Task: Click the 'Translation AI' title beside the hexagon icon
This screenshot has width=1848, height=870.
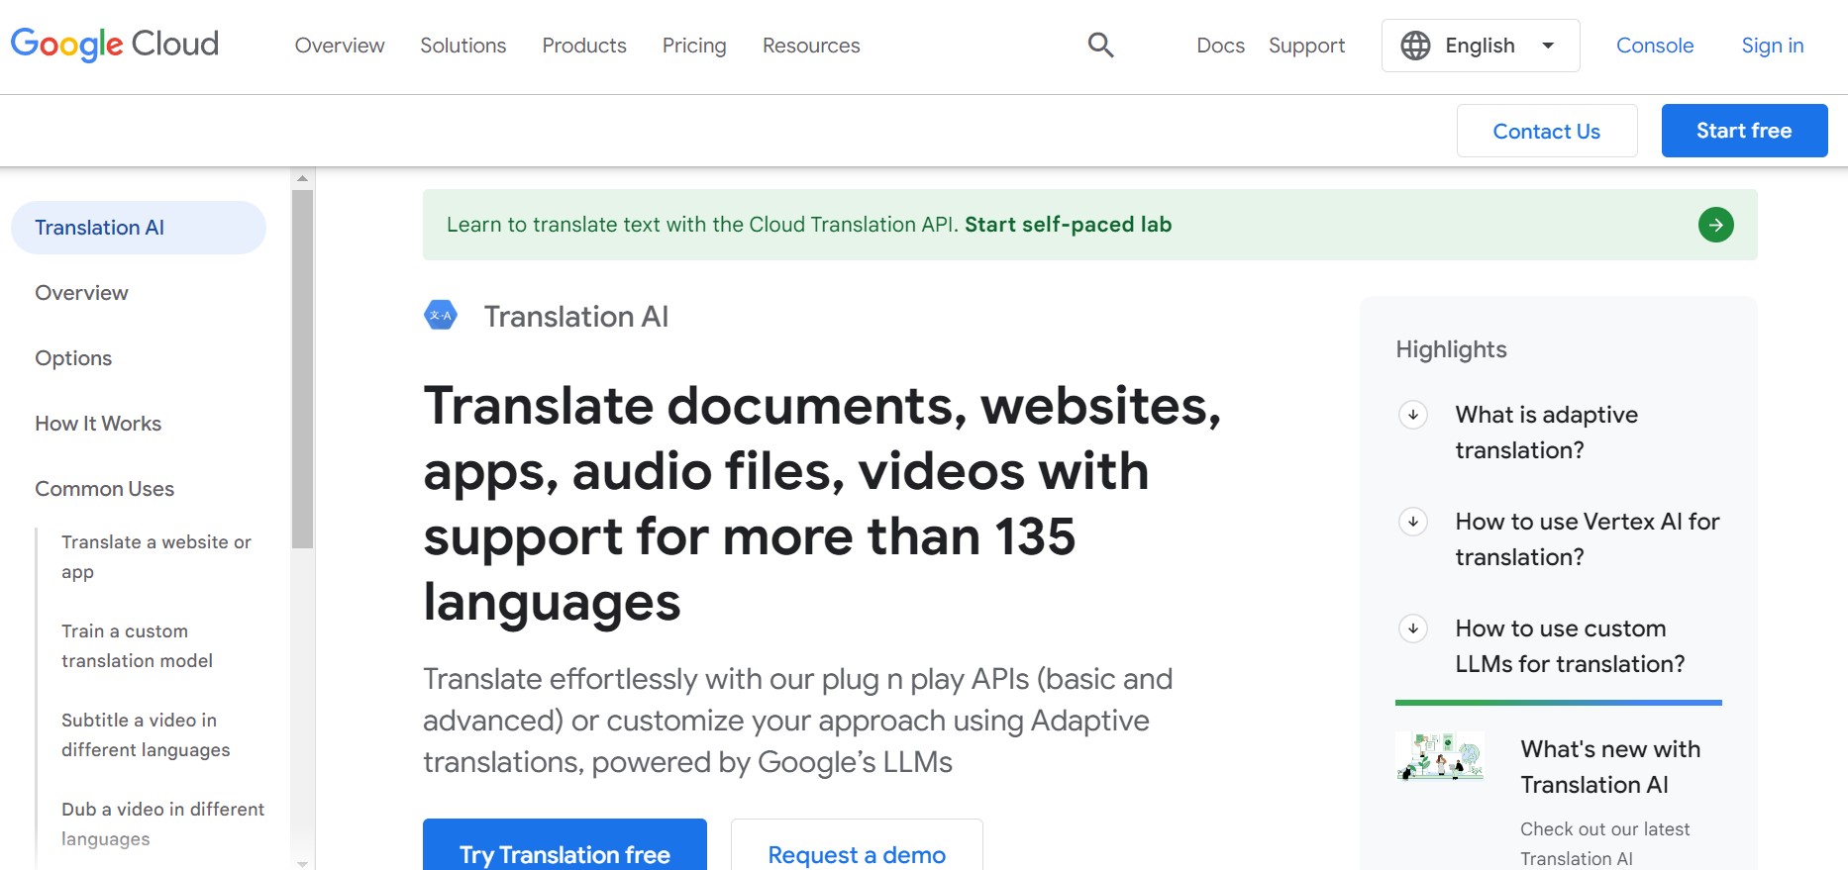Action: coord(576,317)
